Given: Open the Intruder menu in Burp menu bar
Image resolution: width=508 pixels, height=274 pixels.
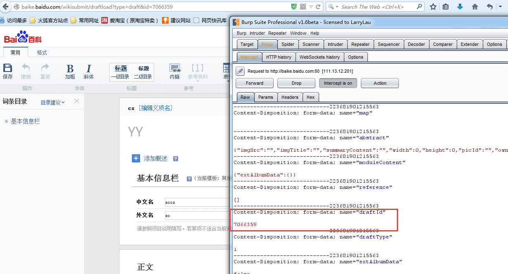Looking at the screenshot, I should 257,33.
